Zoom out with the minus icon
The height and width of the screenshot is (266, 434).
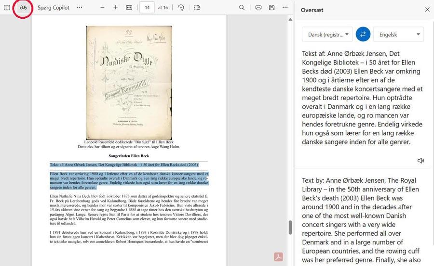click(102, 8)
